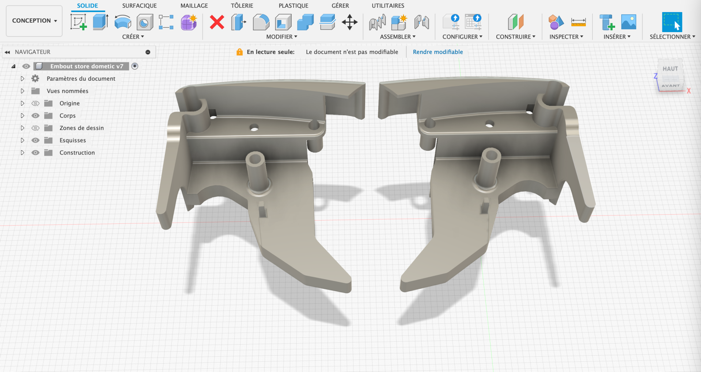Click the Select tool icon

tap(672, 22)
